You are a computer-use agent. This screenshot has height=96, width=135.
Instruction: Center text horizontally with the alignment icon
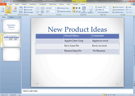pyautogui.click(x=77, y=8)
